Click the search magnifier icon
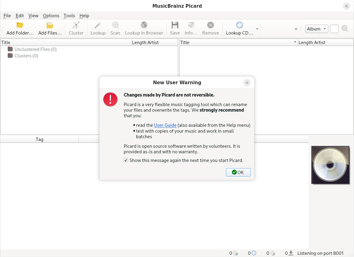Screen dimensions: 354x257 [x=345, y=29]
